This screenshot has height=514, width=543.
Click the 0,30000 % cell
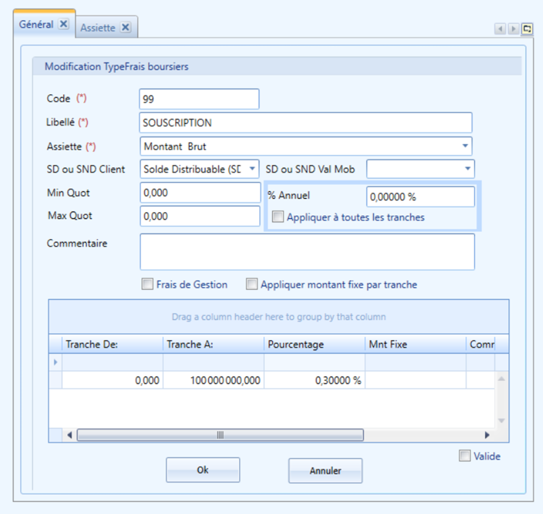[315, 380]
